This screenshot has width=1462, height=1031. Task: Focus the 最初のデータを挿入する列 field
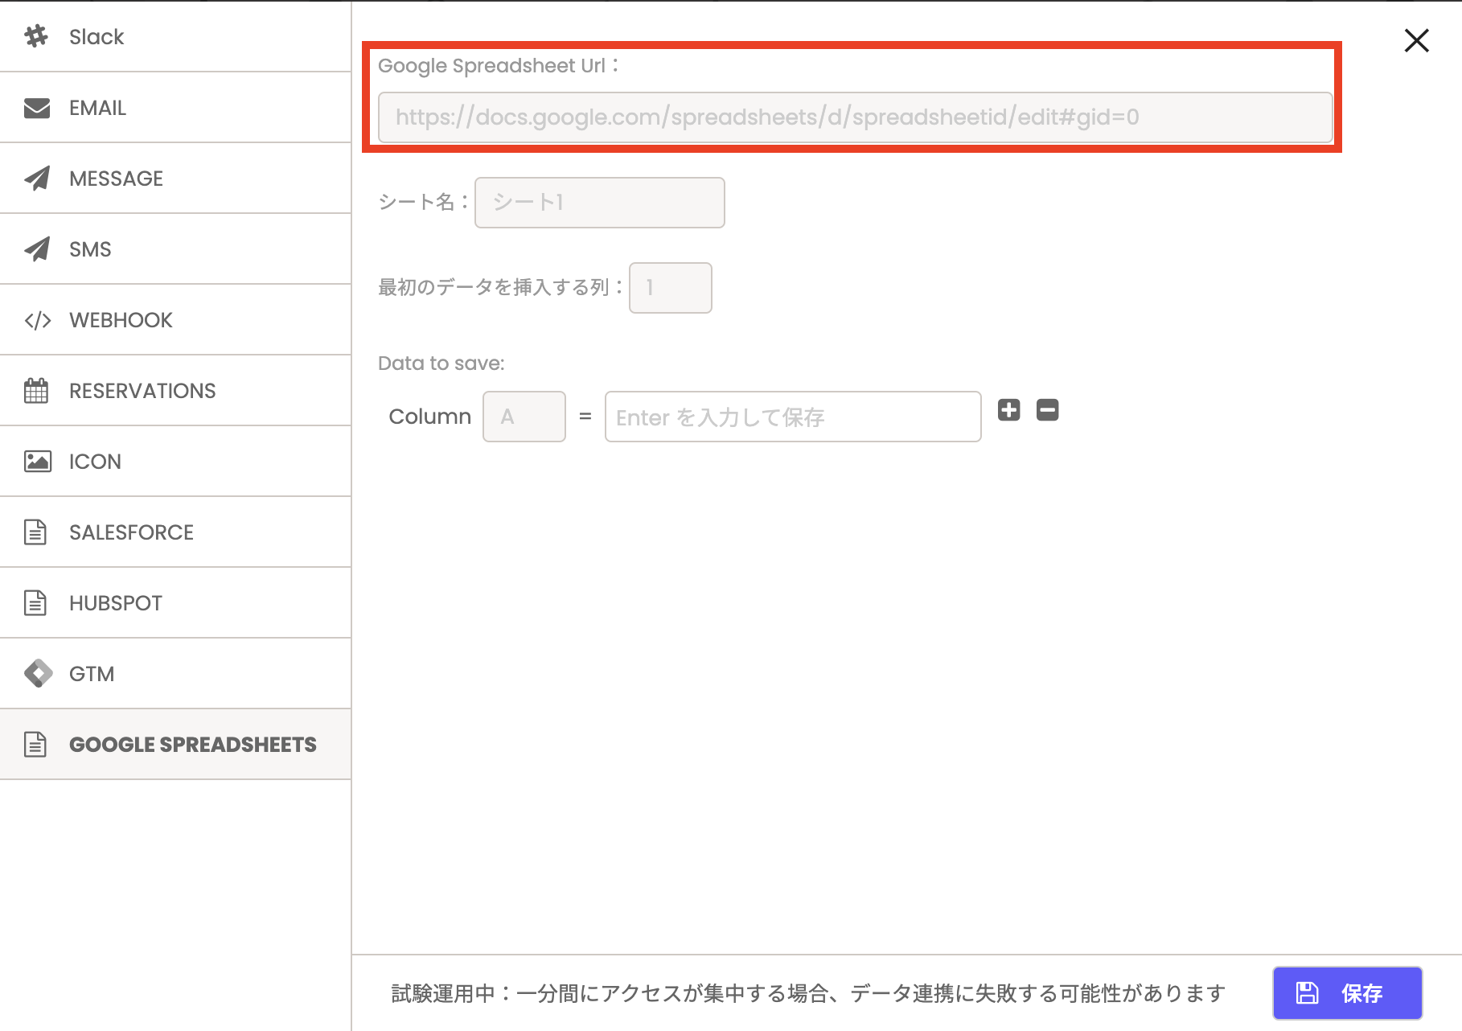point(671,288)
